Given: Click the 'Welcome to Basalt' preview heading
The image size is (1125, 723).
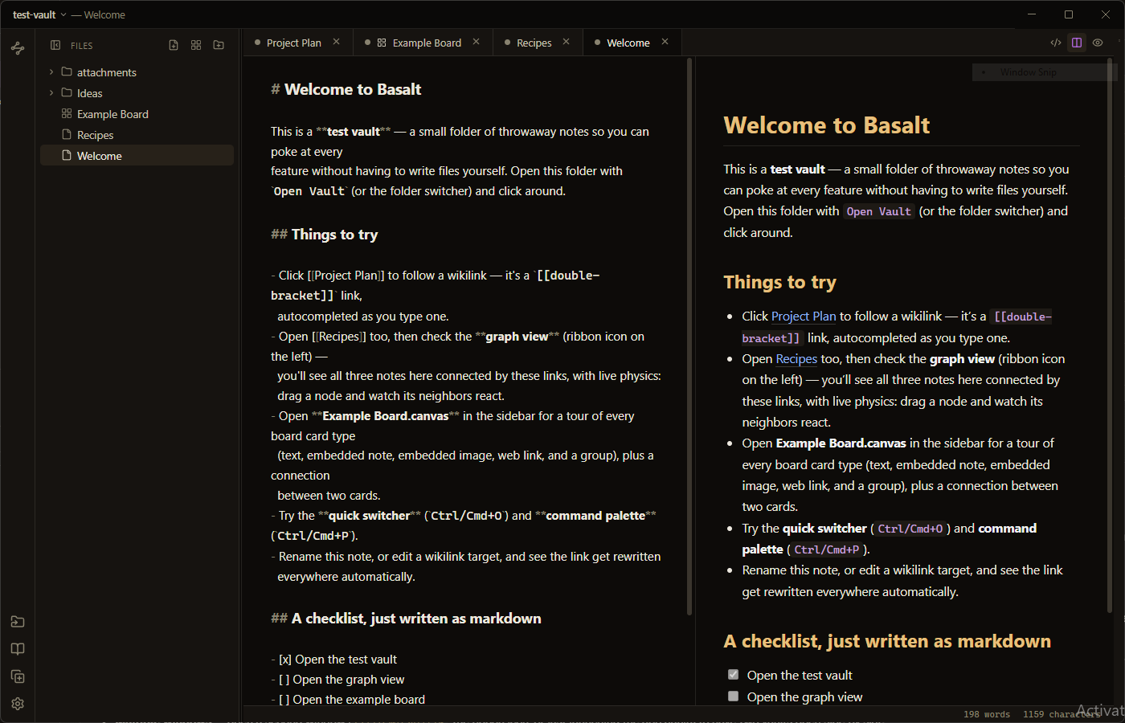Looking at the screenshot, I should (x=826, y=125).
